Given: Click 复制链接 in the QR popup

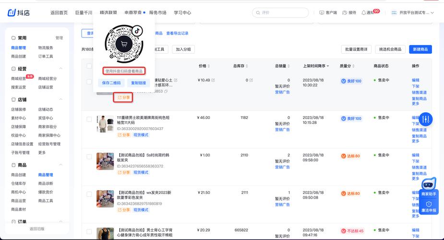Looking at the screenshot, I should coord(138,83).
